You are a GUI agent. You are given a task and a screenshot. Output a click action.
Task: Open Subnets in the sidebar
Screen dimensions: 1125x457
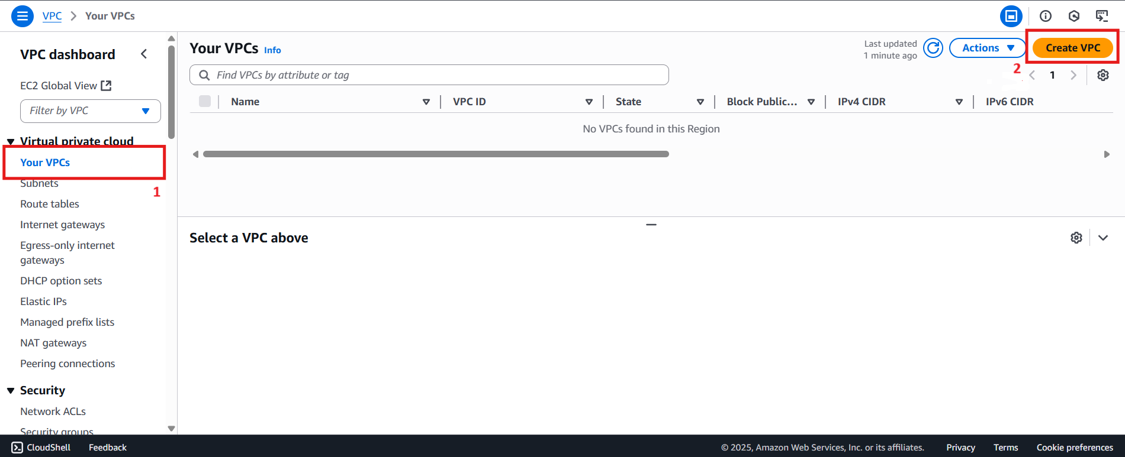[39, 183]
